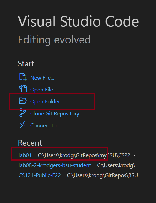Click the Clone Git Repository branch icon
This screenshot has height=203, width=156.
(22, 113)
